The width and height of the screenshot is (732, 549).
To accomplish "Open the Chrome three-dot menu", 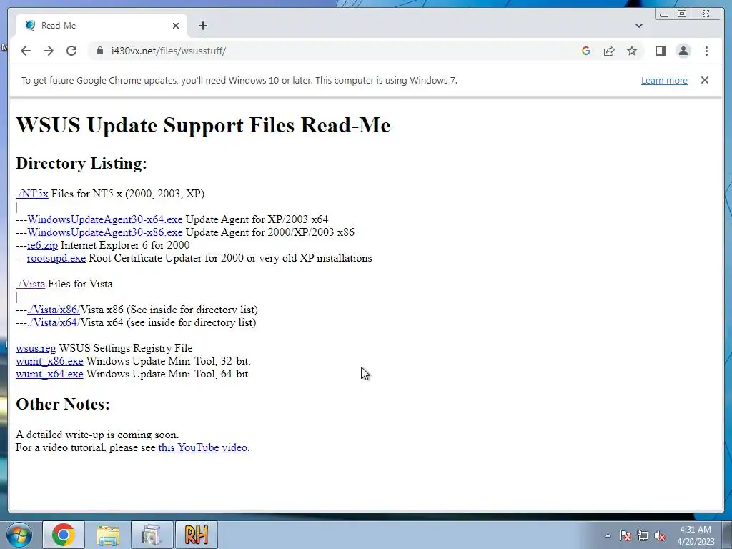I will [x=706, y=51].
